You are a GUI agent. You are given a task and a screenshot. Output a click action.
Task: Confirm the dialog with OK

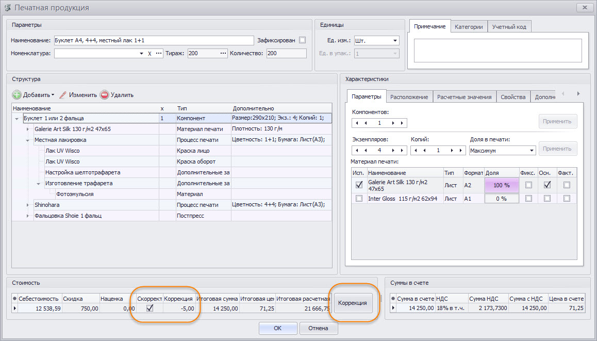[278, 328]
